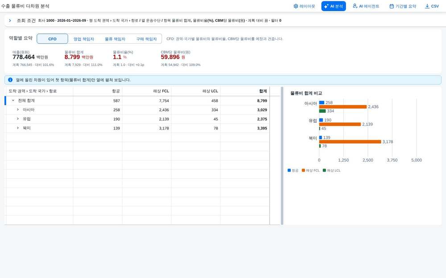The height and width of the screenshot is (278, 446).
Task: Click the 북미 orange bar labeled 3,178
Action: 350,142
